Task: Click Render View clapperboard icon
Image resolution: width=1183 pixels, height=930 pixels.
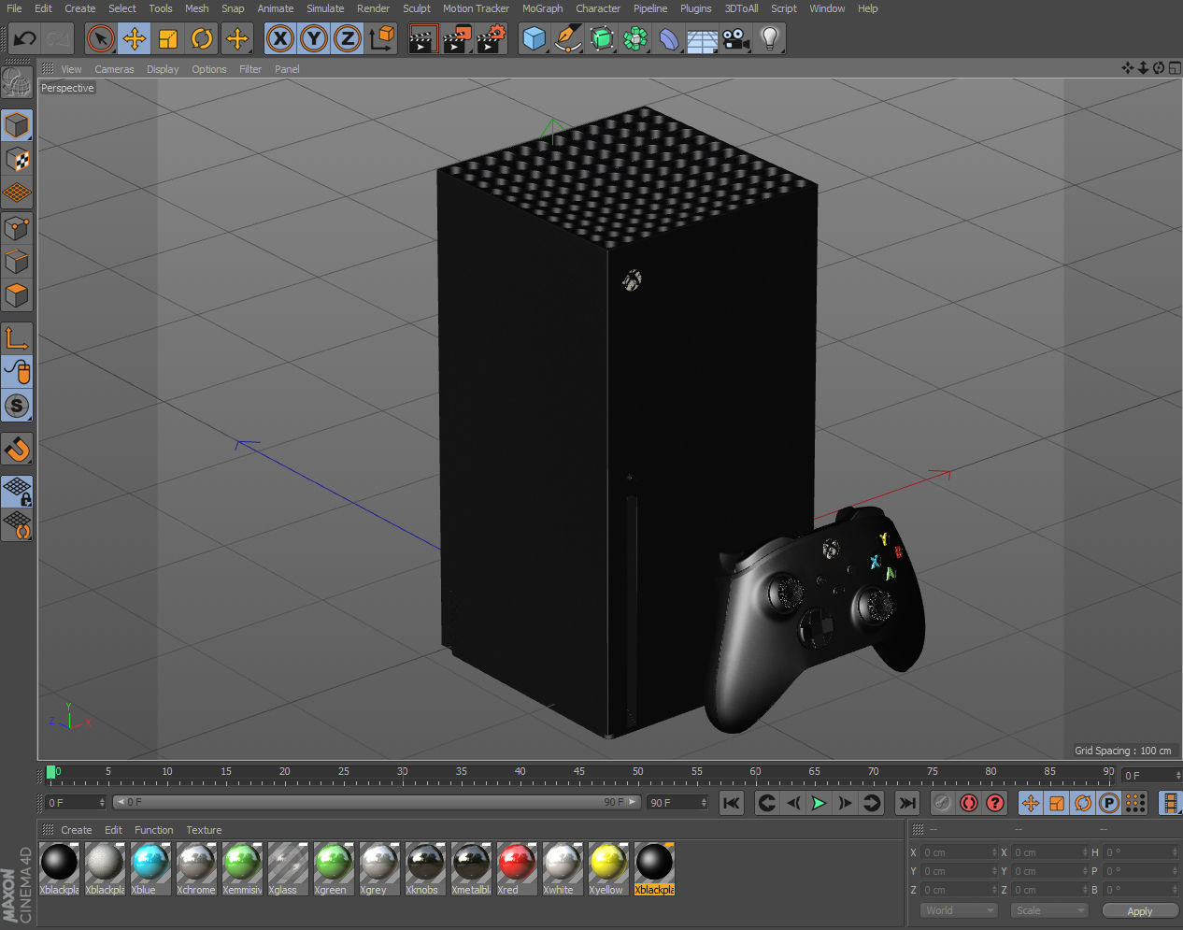Action: point(423,39)
